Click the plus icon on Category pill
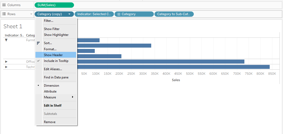Image resolution: width=283 pixels, height=134 pixels. point(119,14)
